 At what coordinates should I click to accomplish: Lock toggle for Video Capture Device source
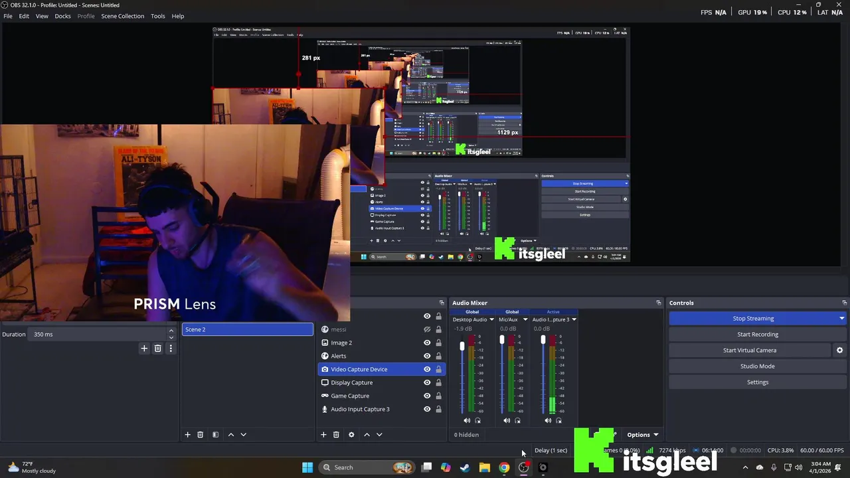[x=438, y=369]
